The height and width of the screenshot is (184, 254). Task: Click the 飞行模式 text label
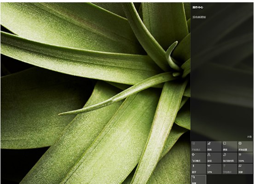click(x=196, y=161)
